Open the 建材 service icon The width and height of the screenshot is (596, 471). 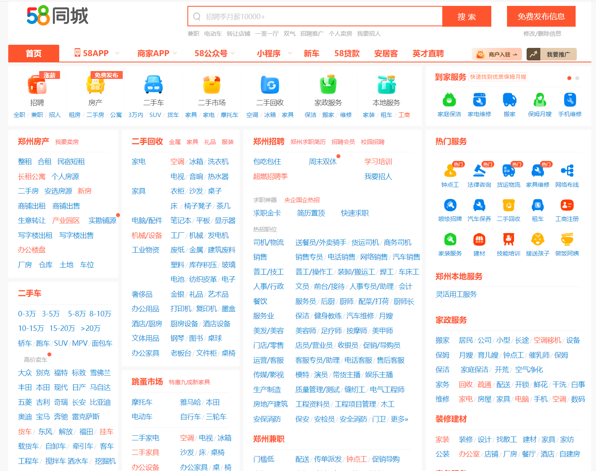pos(479,239)
